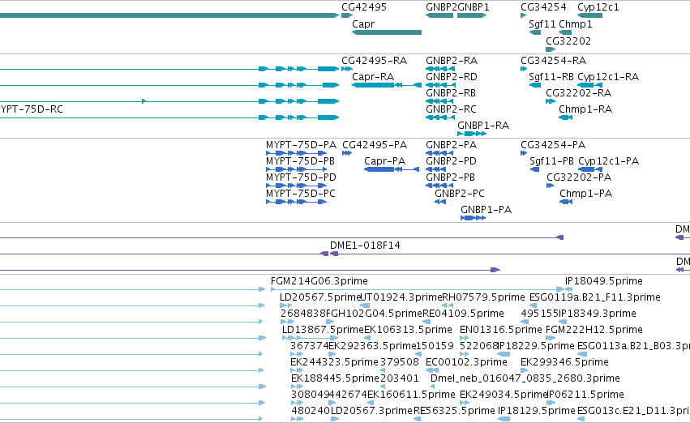Viewport: 690px width, 423px height.
Task: Click the CG32202-RA transcript label
Action: coord(579,93)
